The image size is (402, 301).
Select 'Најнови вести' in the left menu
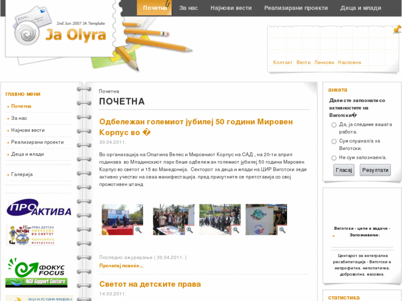(28, 130)
